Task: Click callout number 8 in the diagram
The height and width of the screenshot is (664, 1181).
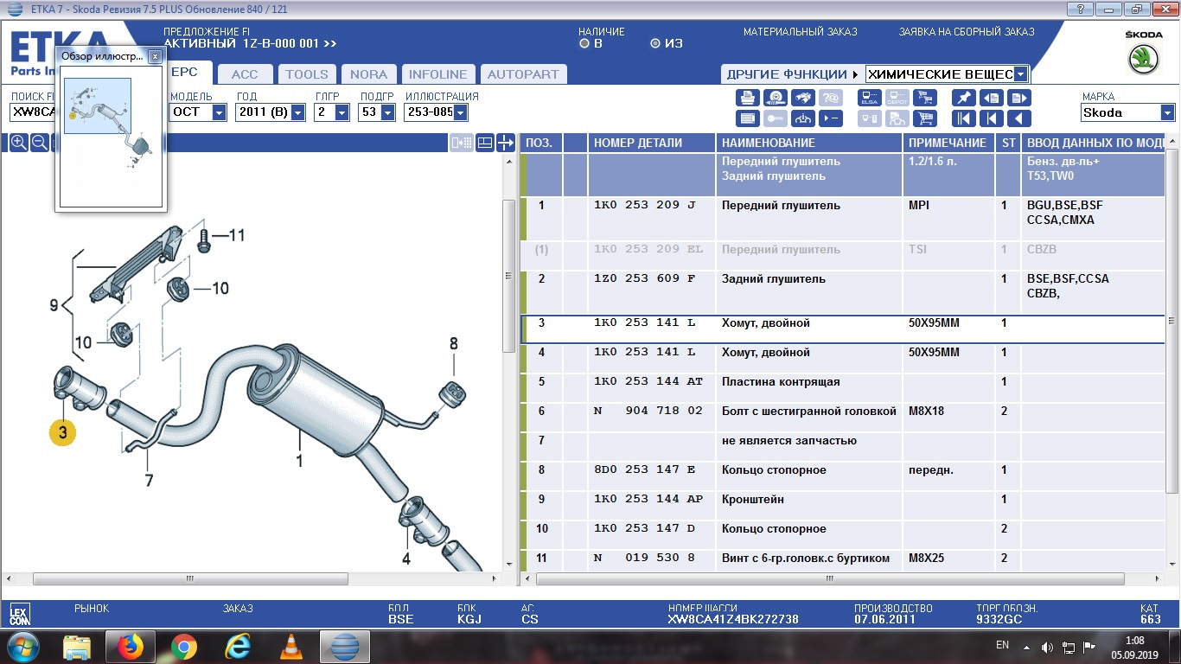Action: point(454,343)
